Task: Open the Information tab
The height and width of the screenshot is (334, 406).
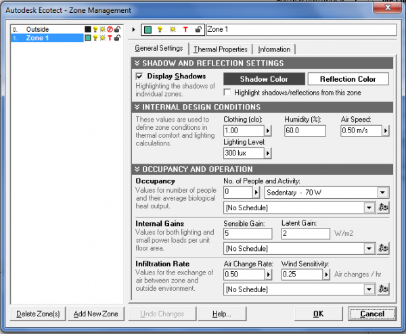Action: click(274, 49)
